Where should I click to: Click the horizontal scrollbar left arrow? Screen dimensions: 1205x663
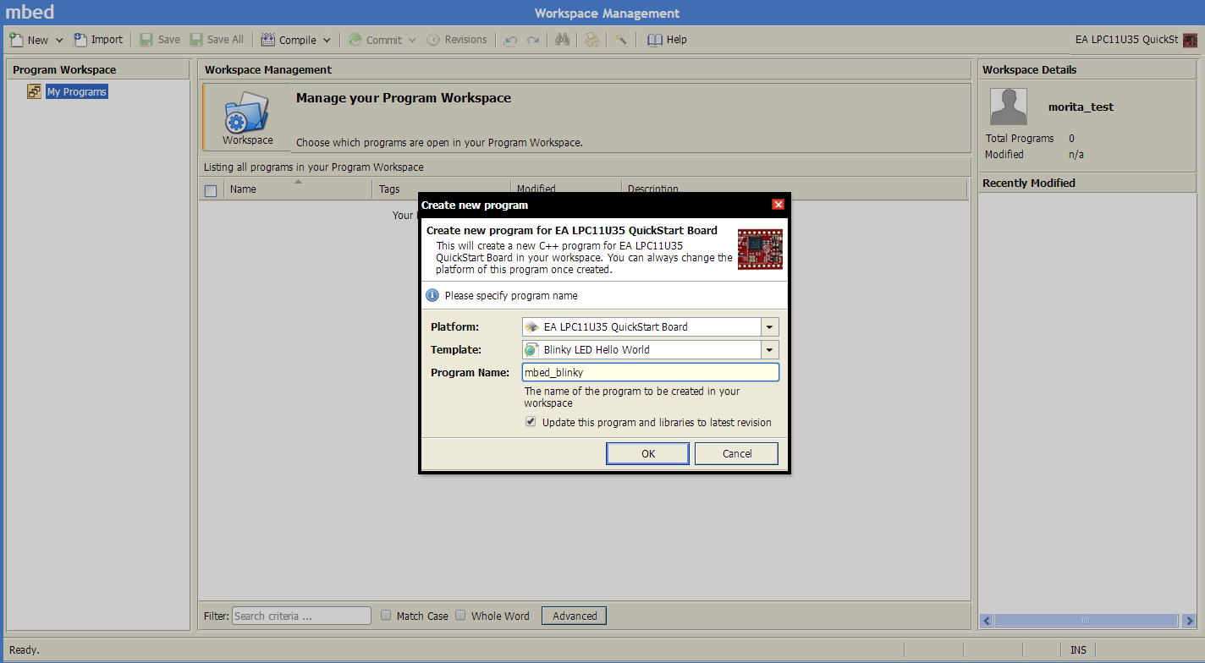(987, 621)
